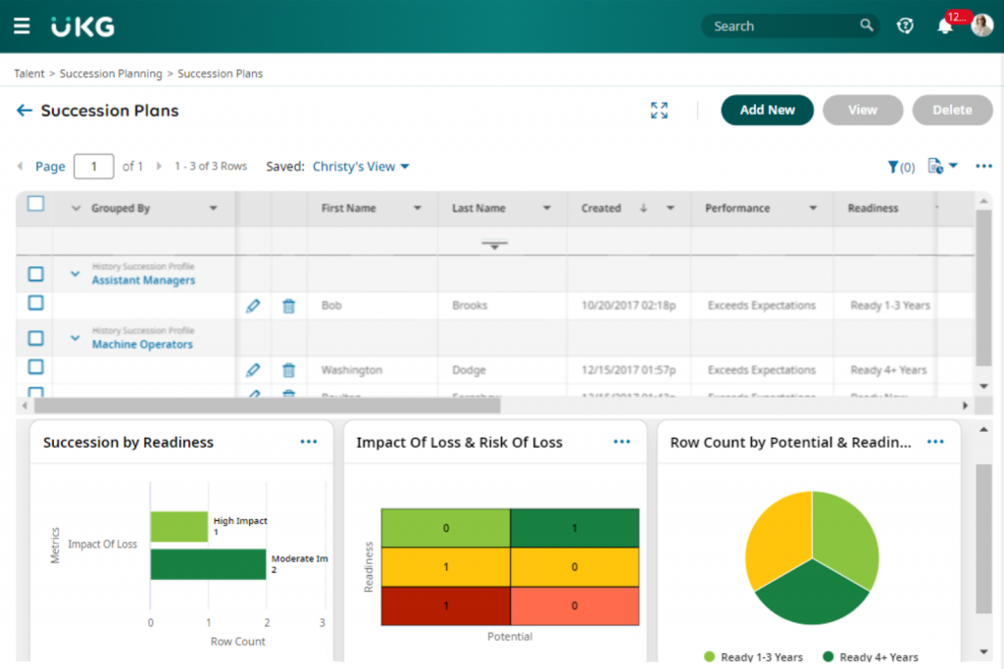Open Succession by Readiness options ellipsis

coord(309,442)
